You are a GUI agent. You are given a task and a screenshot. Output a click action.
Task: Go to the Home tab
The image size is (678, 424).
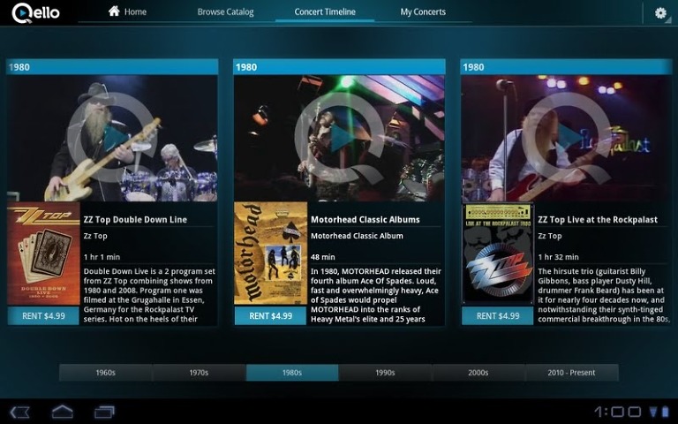pyautogui.click(x=127, y=12)
